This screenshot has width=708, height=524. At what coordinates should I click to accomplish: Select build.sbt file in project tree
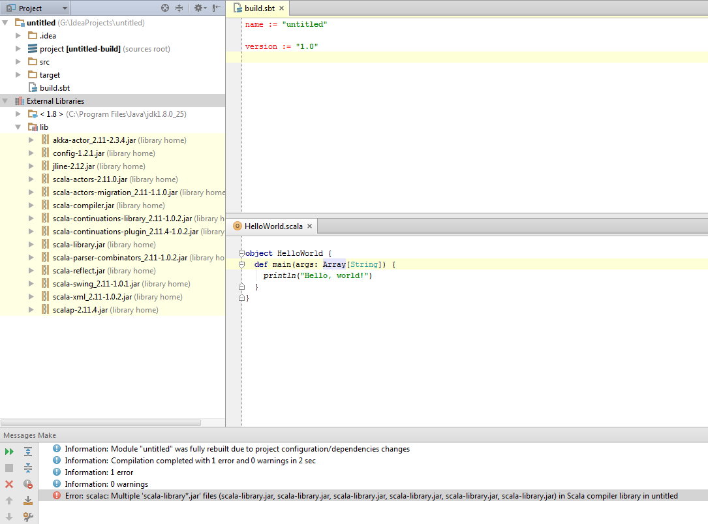pos(55,88)
